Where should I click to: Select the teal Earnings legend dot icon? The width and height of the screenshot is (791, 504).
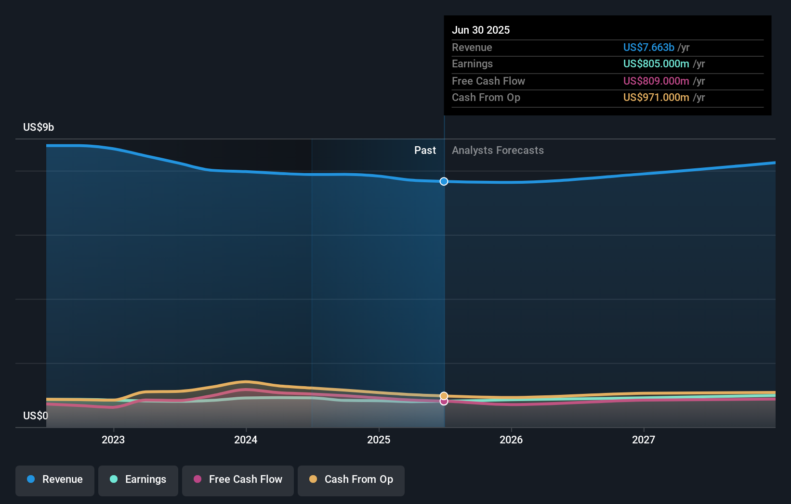tap(113, 479)
